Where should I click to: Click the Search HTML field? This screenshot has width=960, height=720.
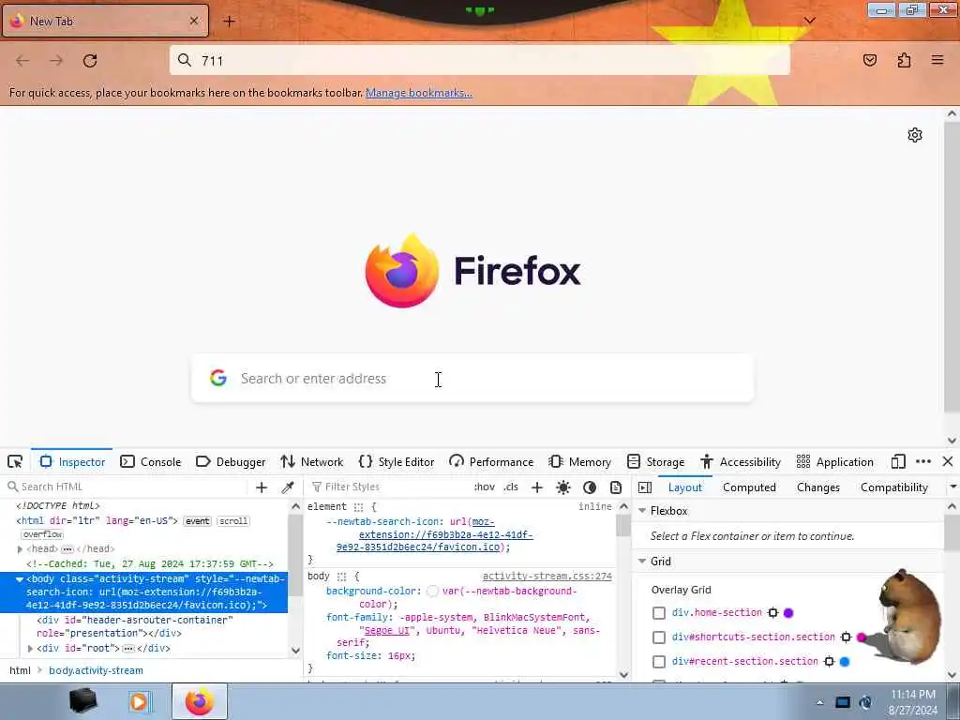[126, 487]
